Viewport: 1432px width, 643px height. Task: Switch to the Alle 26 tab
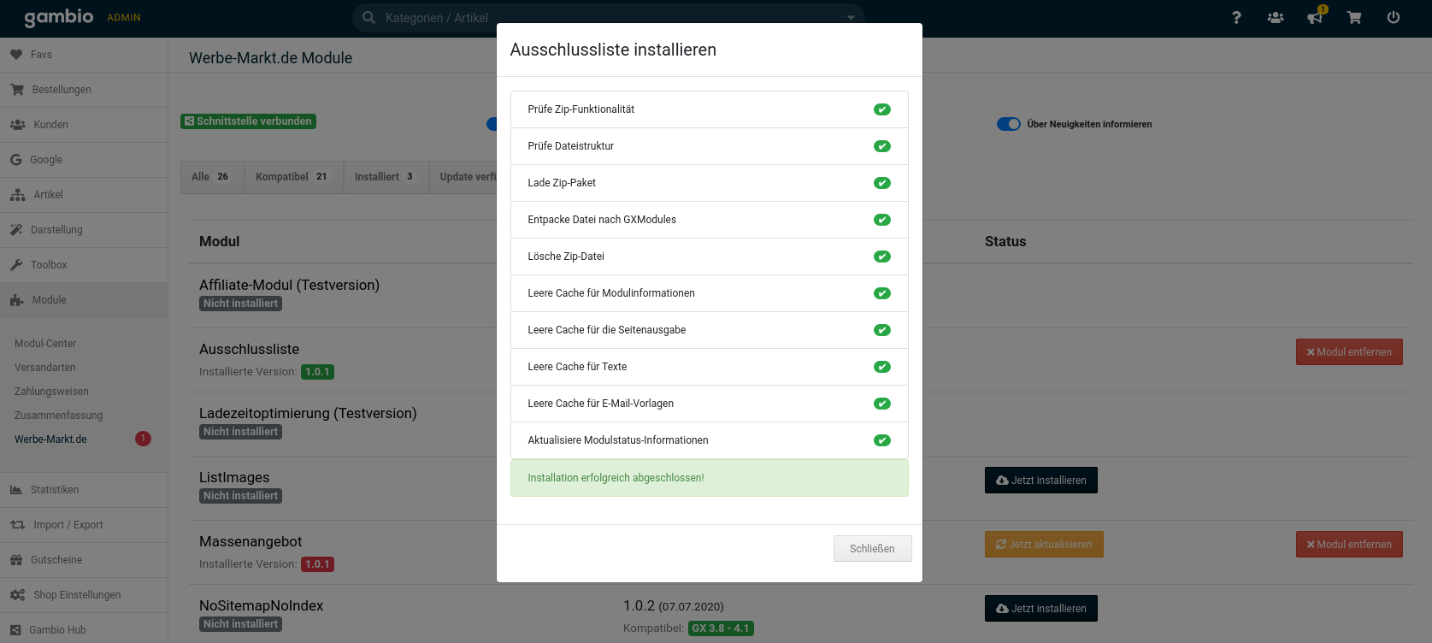(x=212, y=176)
